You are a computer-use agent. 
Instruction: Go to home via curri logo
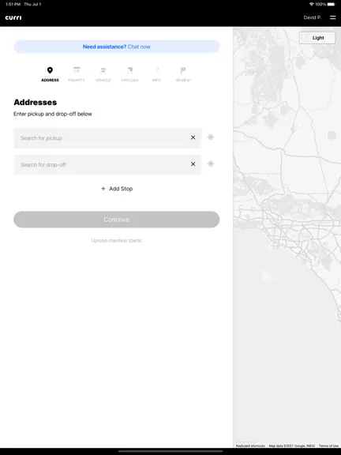coord(13,17)
